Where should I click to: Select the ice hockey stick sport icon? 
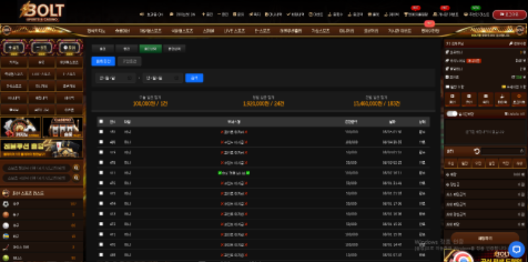click(6, 248)
